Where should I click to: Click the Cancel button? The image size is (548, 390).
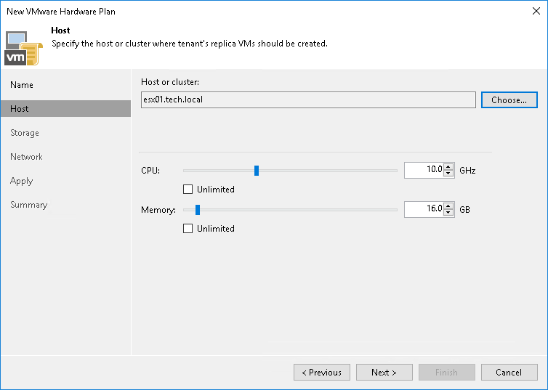509,372
